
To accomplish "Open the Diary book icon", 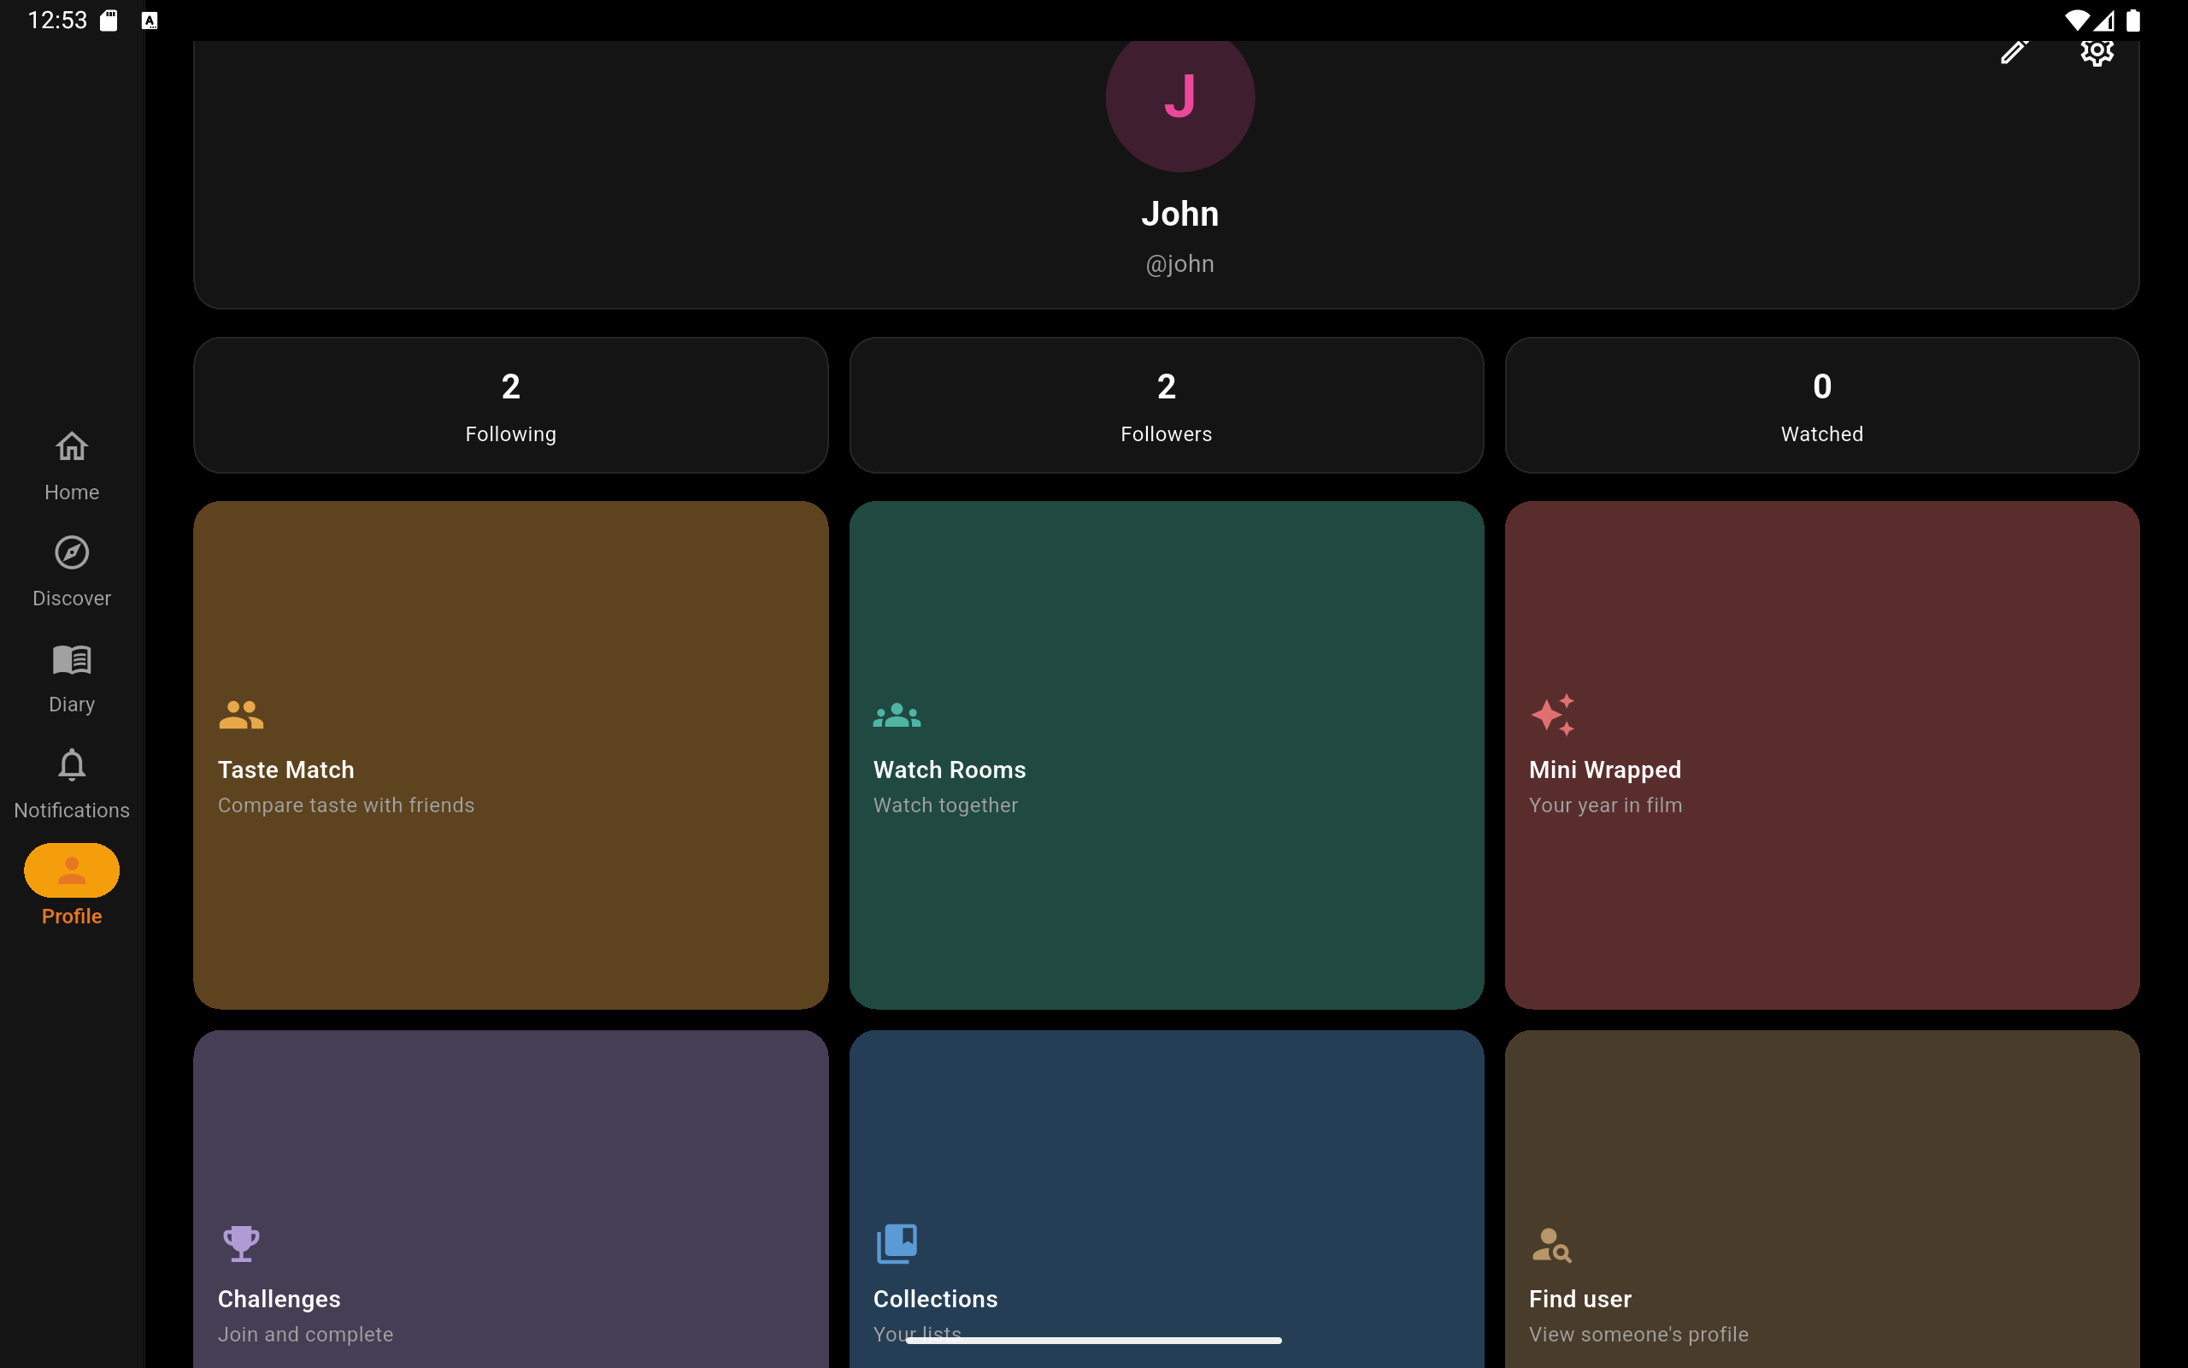I will 72,659.
